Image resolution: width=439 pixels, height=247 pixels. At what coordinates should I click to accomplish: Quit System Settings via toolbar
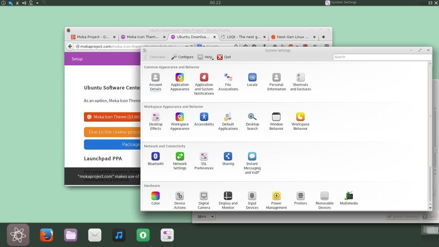[x=224, y=57]
